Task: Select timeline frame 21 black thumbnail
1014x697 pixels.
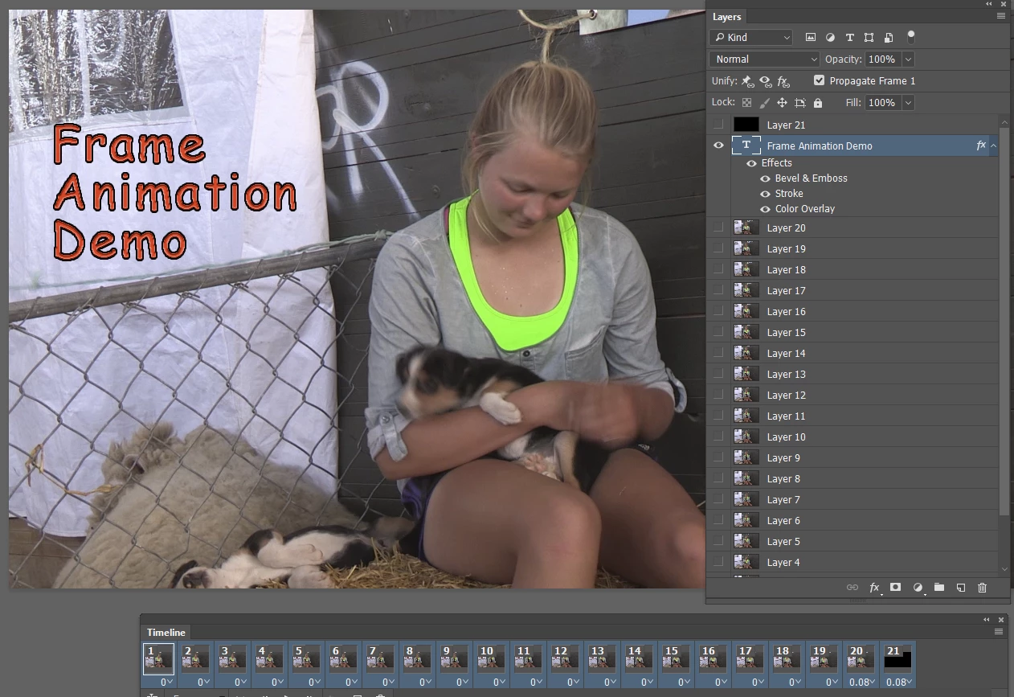Action: coord(898,658)
